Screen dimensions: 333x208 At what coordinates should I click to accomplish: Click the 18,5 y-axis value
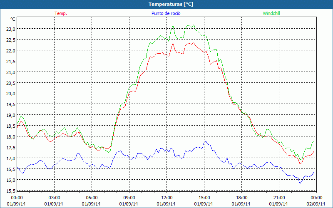11,126
